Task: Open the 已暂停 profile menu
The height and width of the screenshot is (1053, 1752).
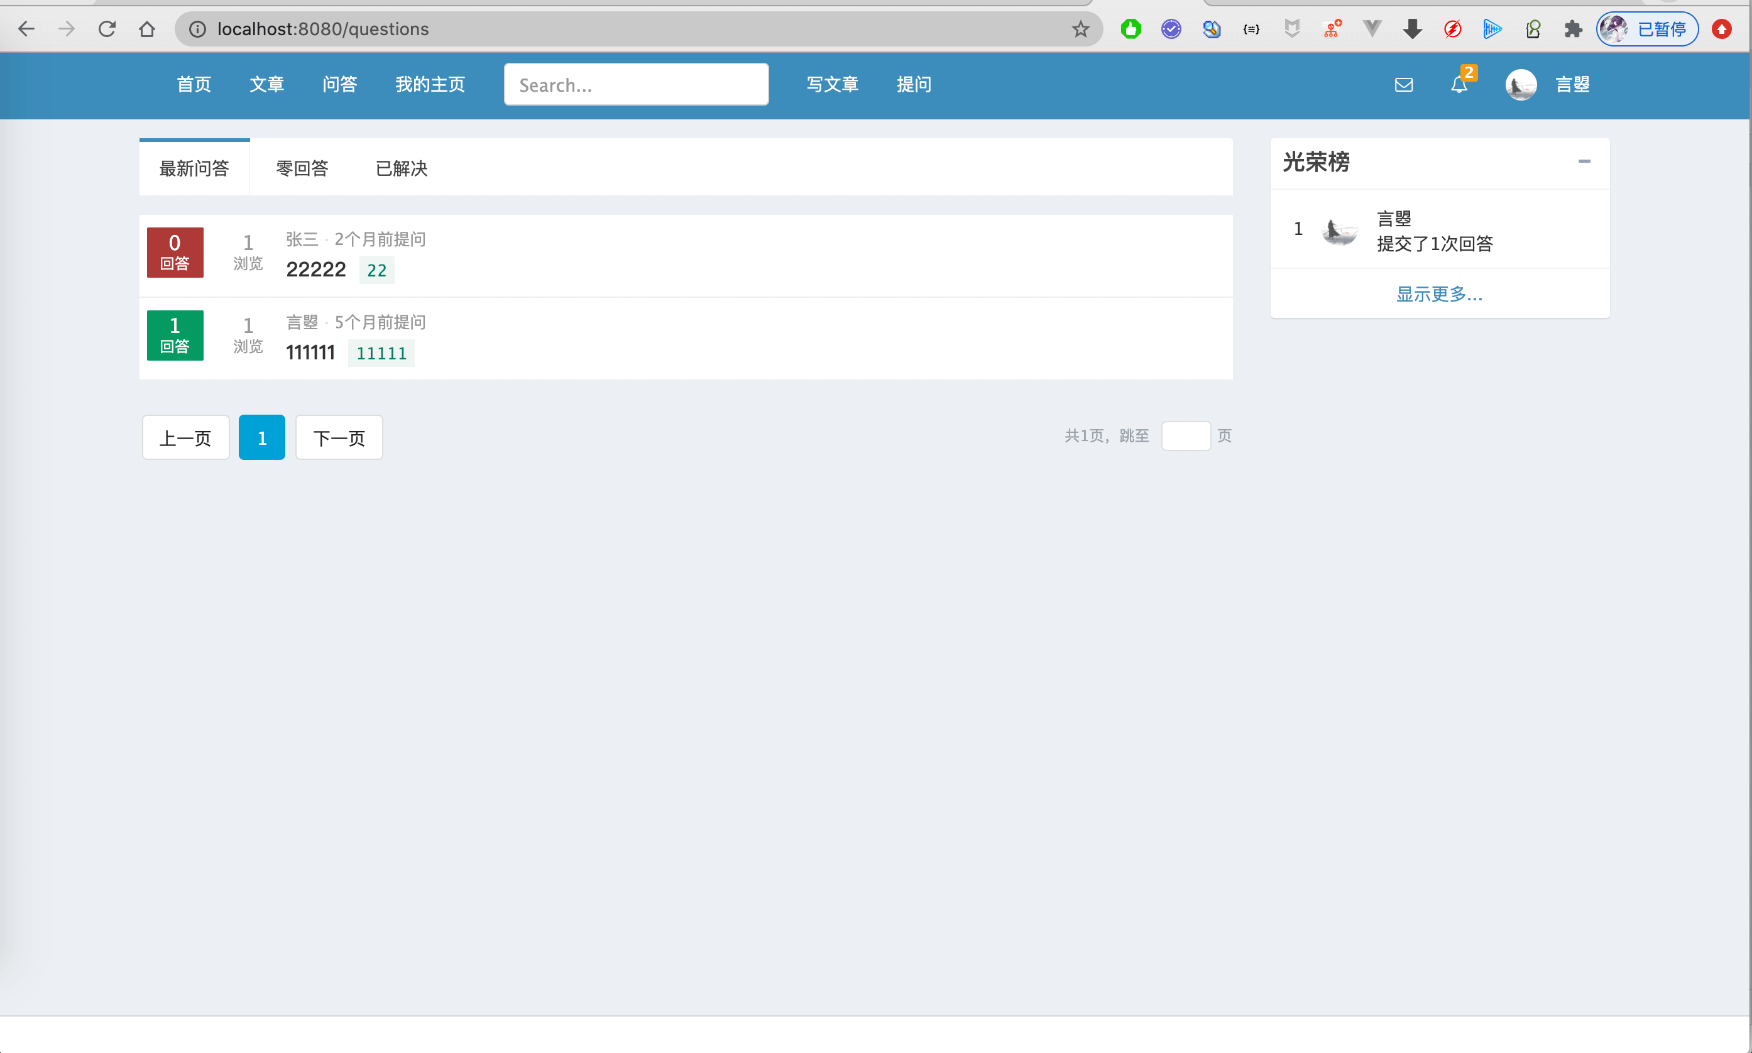Action: point(1647,29)
